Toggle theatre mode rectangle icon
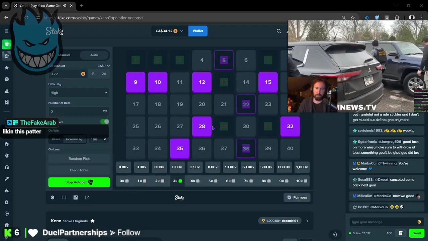 click(64, 197)
